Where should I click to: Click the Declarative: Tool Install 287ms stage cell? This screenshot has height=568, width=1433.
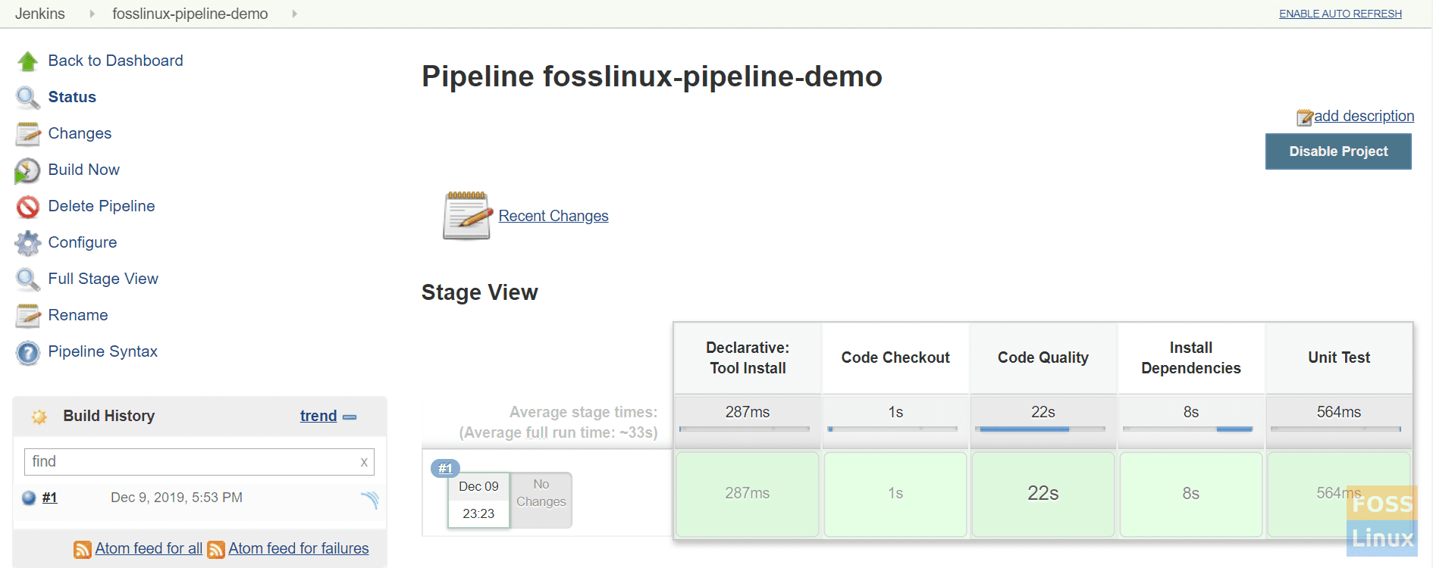[x=748, y=494]
